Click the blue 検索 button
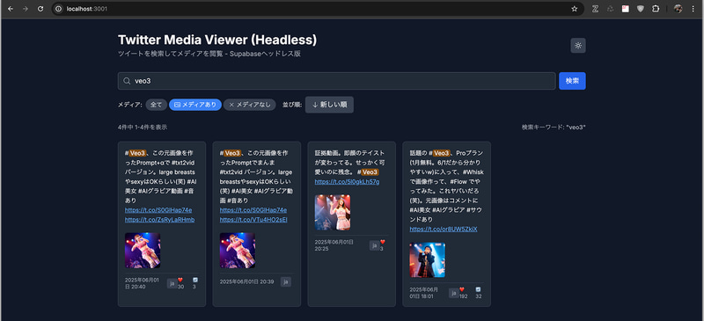Viewport: 704px width, 321px height. pos(572,81)
